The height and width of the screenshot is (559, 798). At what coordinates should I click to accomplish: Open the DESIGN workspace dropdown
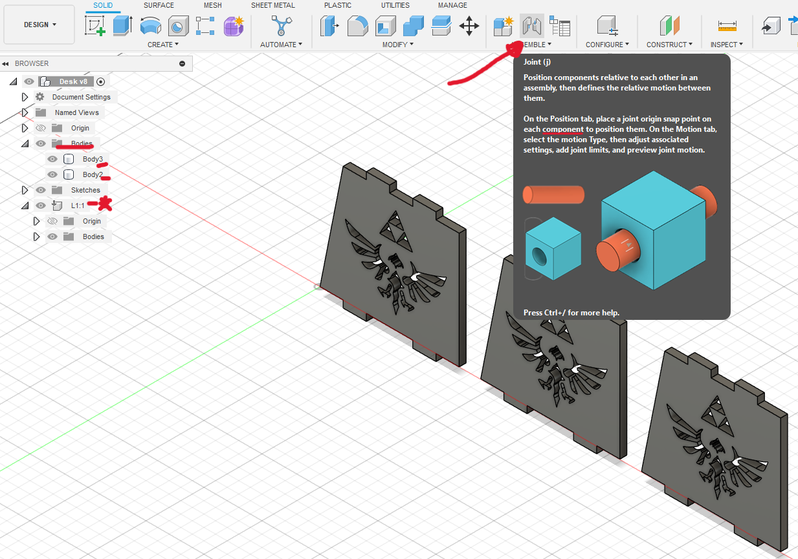(40, 25)
